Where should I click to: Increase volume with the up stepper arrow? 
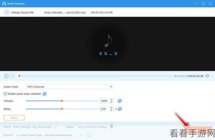pyautogui.click(x=111, y=100)
